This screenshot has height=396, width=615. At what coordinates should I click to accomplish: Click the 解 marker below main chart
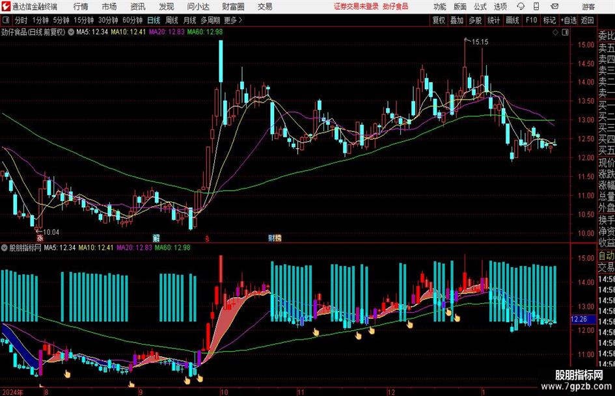[156, 237]
